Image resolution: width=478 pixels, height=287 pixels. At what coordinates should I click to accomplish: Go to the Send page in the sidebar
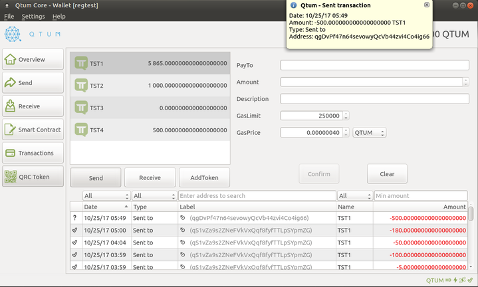(x=33, y=82)
